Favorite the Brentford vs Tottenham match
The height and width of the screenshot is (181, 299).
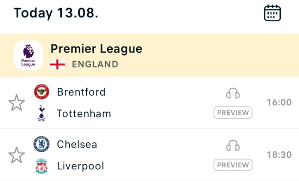coord(16,103)
